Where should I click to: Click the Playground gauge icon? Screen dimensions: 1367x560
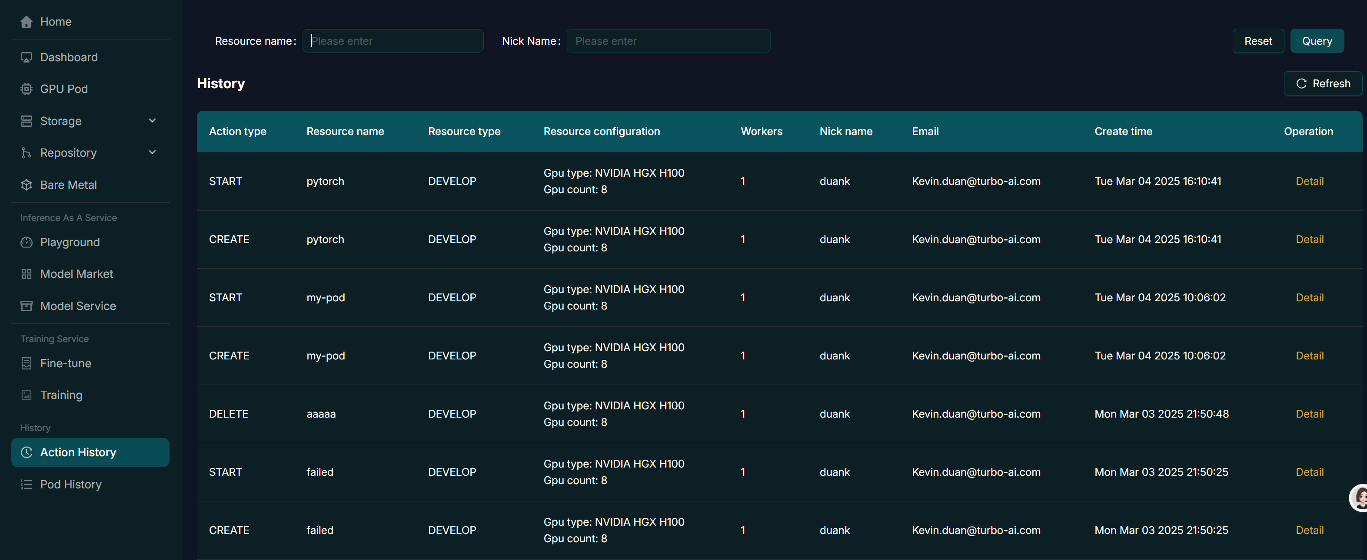[26, 242]
